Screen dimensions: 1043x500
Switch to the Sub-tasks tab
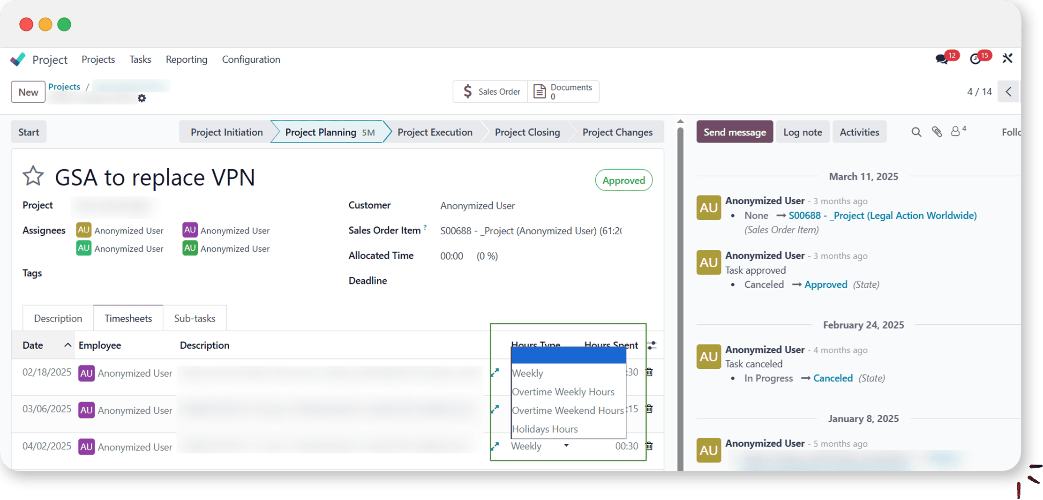click(x=195, y=319)
